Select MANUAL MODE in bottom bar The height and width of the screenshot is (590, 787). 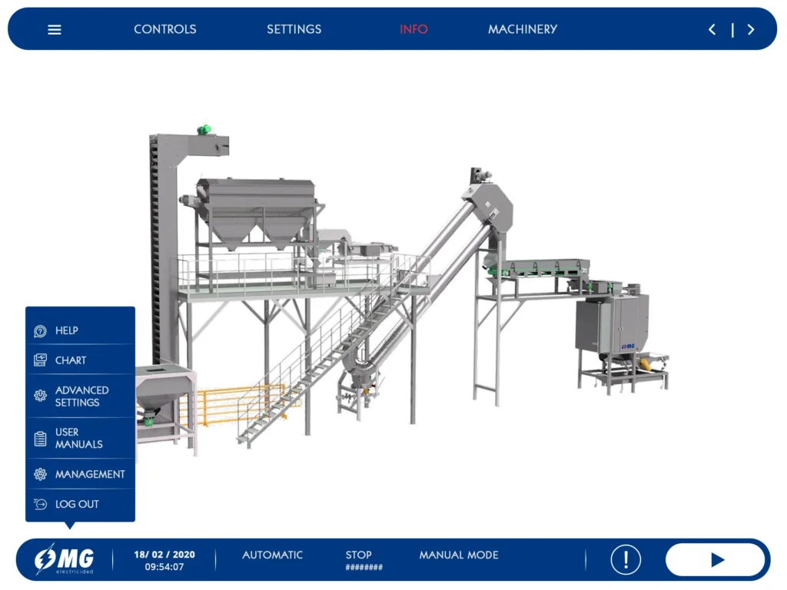459,555
